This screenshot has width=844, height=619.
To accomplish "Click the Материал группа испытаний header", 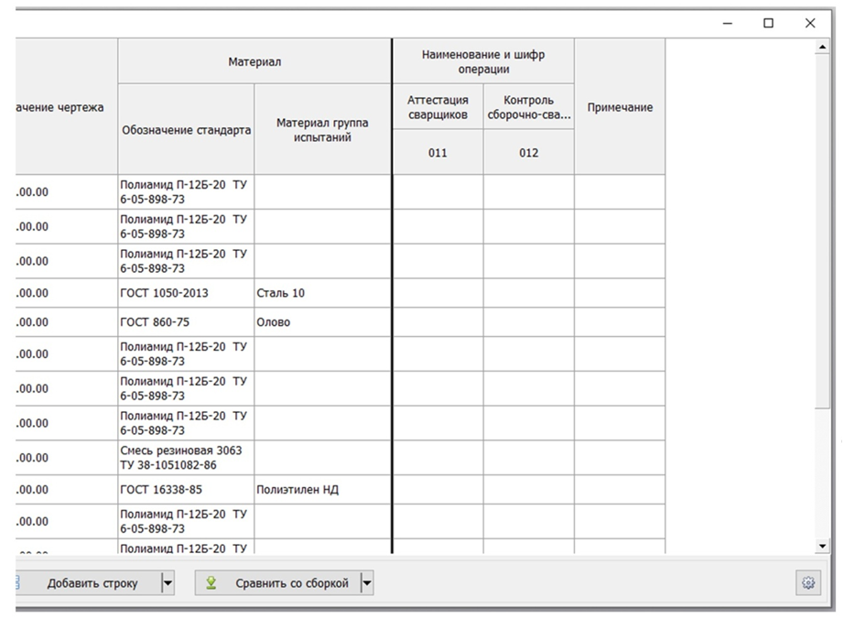I will coord(322,130).
